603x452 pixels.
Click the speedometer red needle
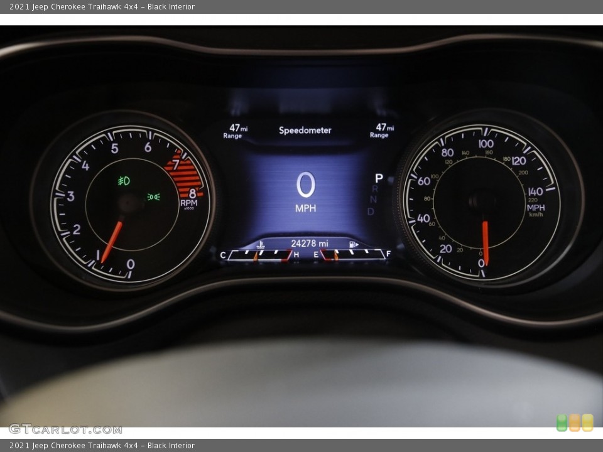pyautogui.click(x=486, y=243)
